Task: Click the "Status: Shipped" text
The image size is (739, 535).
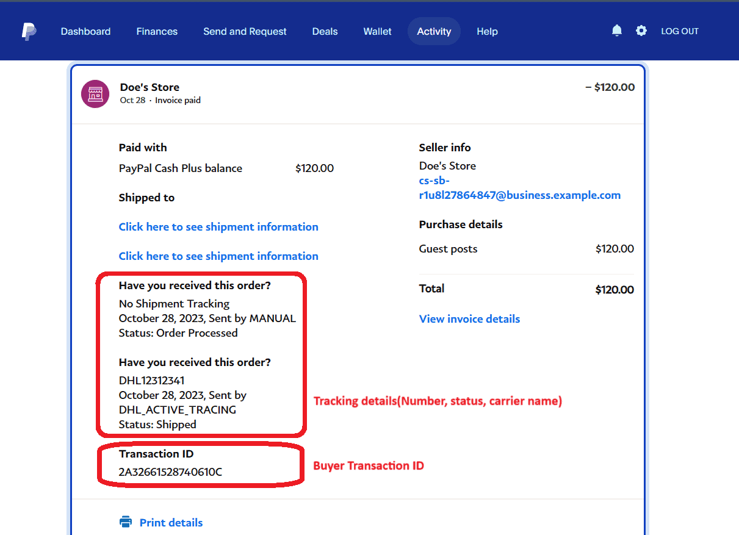Action: coord(157,425)
